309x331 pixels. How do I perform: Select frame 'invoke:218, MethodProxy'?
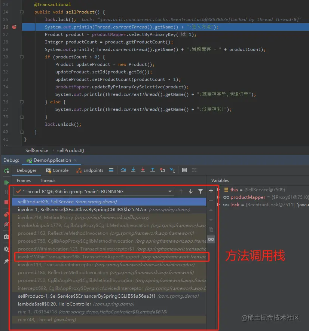click(x=109, y=218)
